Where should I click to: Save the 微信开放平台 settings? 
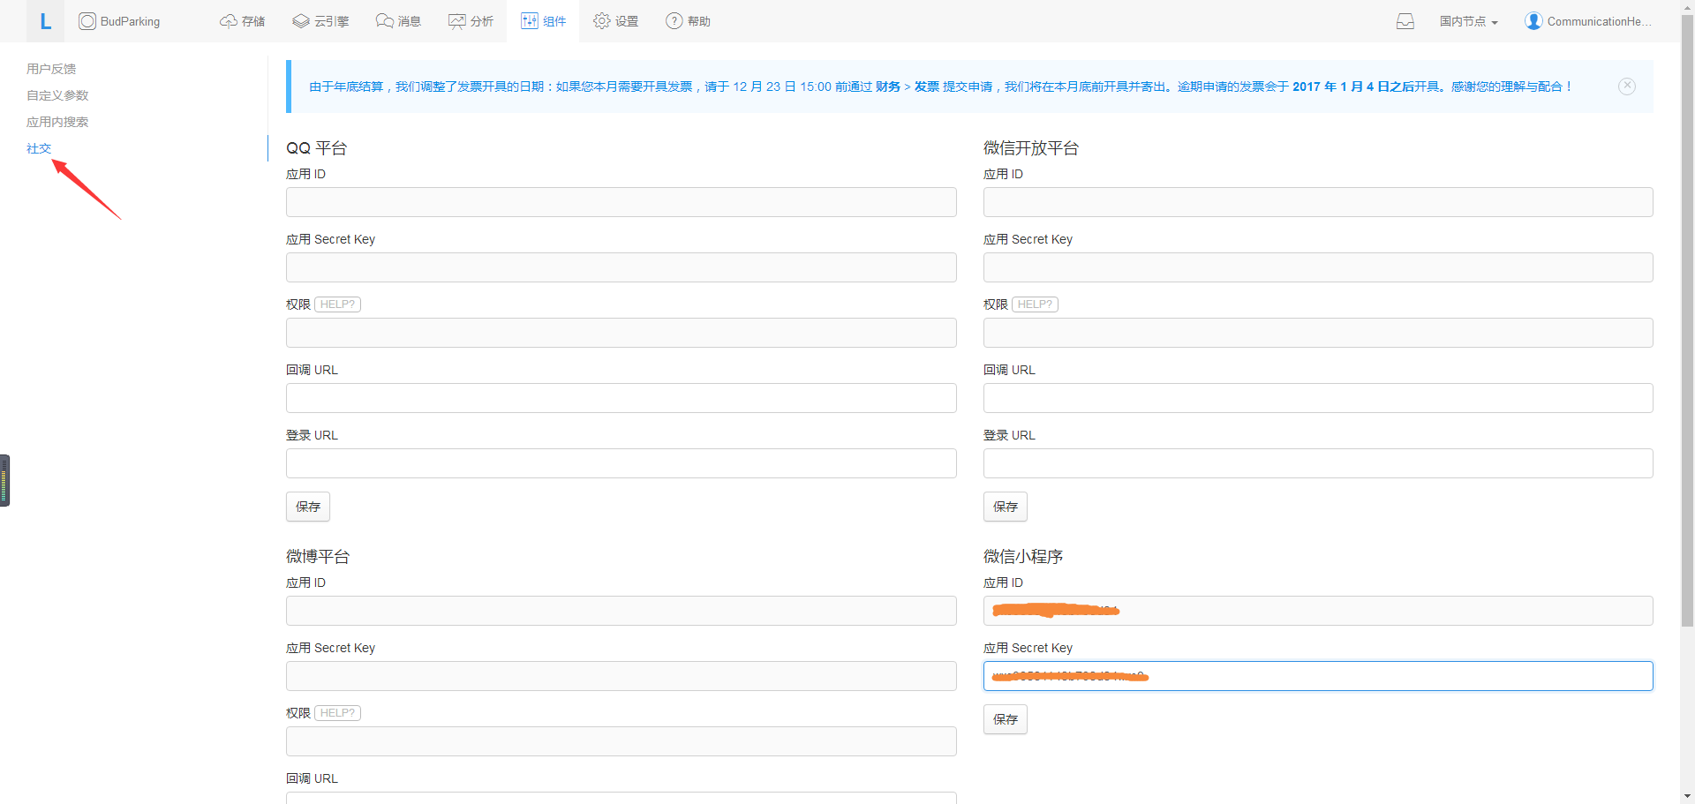point(1006,507)
